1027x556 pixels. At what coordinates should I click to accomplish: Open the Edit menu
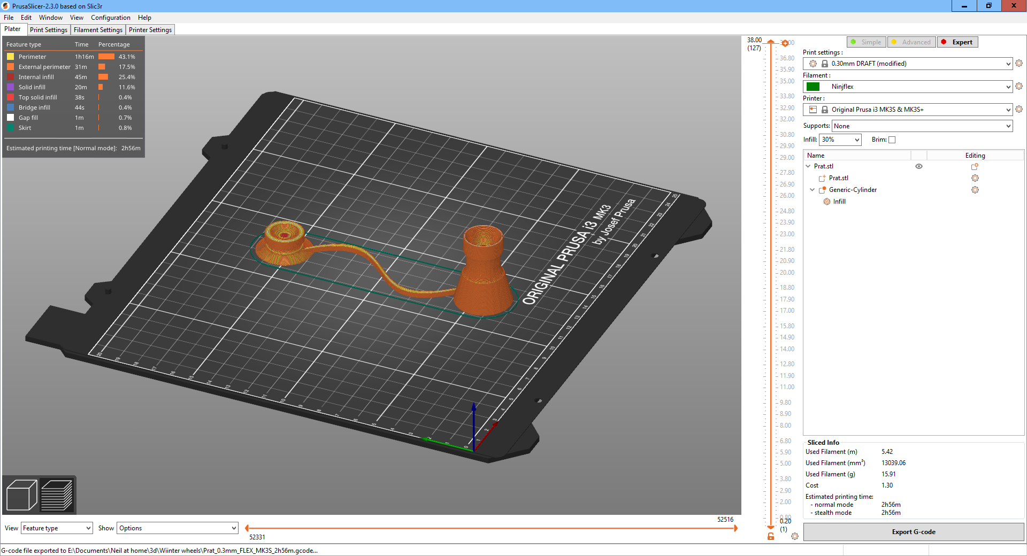[x=26, y=18]
